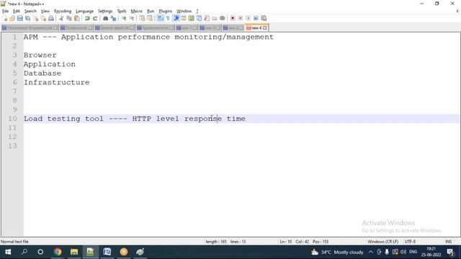Click the Windows (CR LF) status field
The height and width of the screenshot is (259, 461).
382,242
